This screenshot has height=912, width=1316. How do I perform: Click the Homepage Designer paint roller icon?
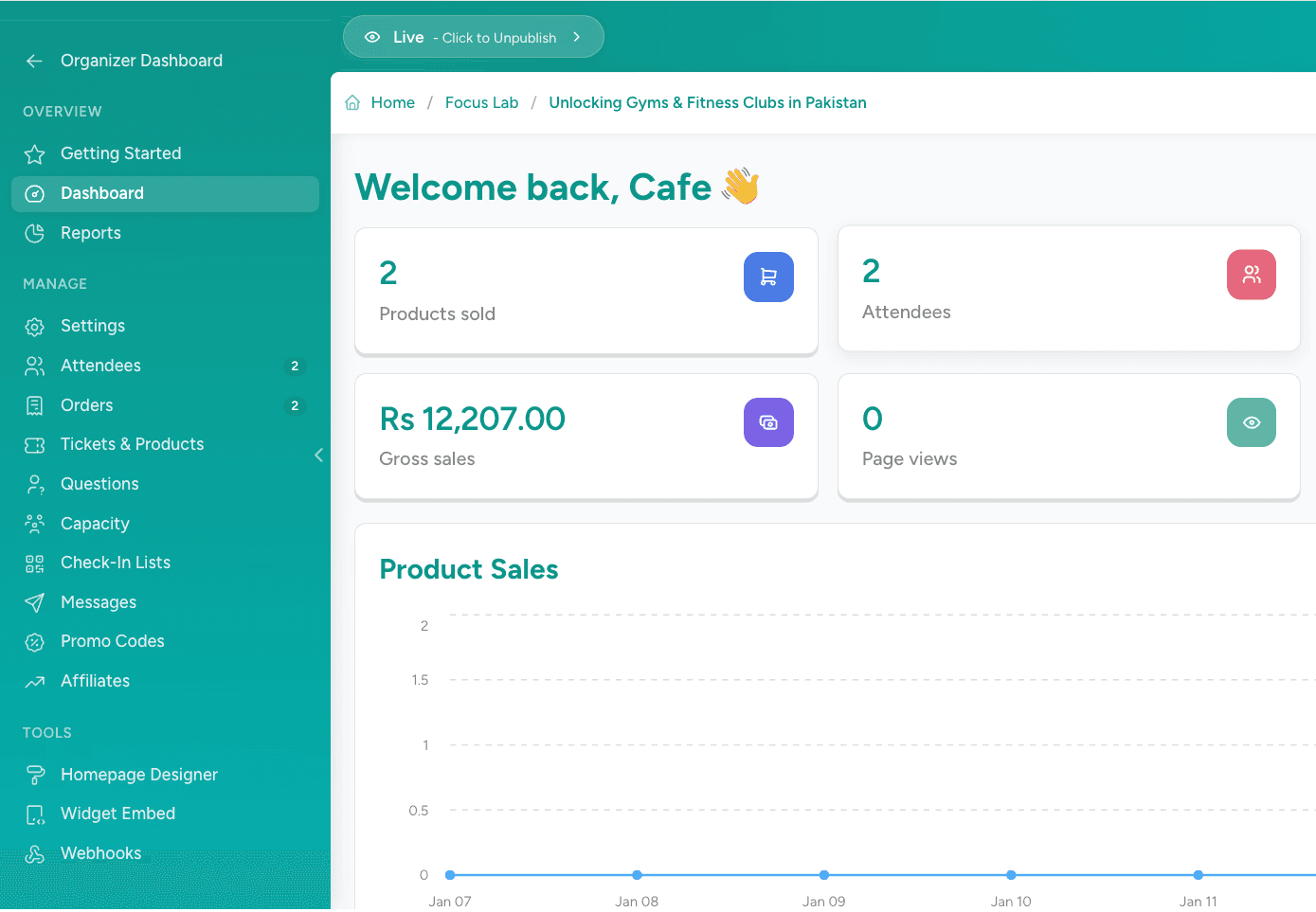35,775
